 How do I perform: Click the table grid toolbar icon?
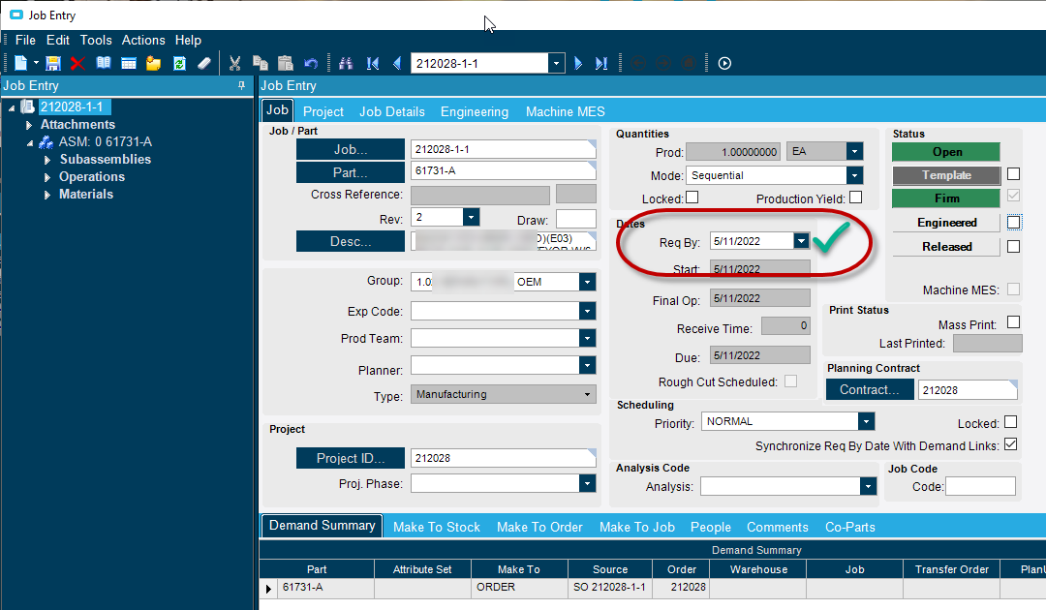pos(128,63)
